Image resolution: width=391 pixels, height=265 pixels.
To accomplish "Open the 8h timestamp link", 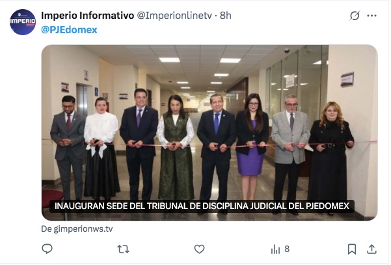I will 225,16.
